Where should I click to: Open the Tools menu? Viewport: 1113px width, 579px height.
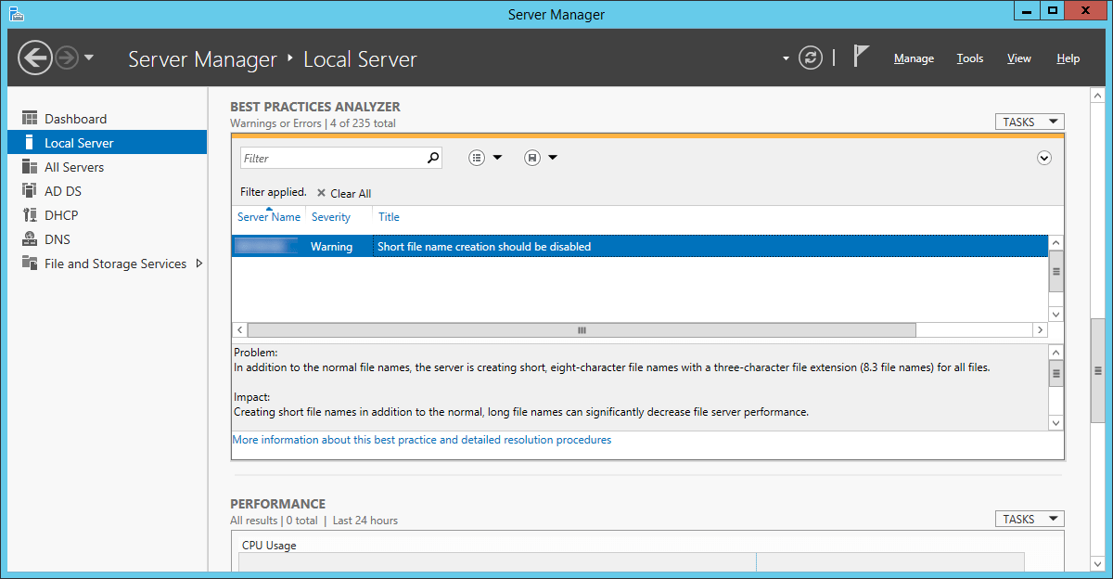tap(970, 58)
